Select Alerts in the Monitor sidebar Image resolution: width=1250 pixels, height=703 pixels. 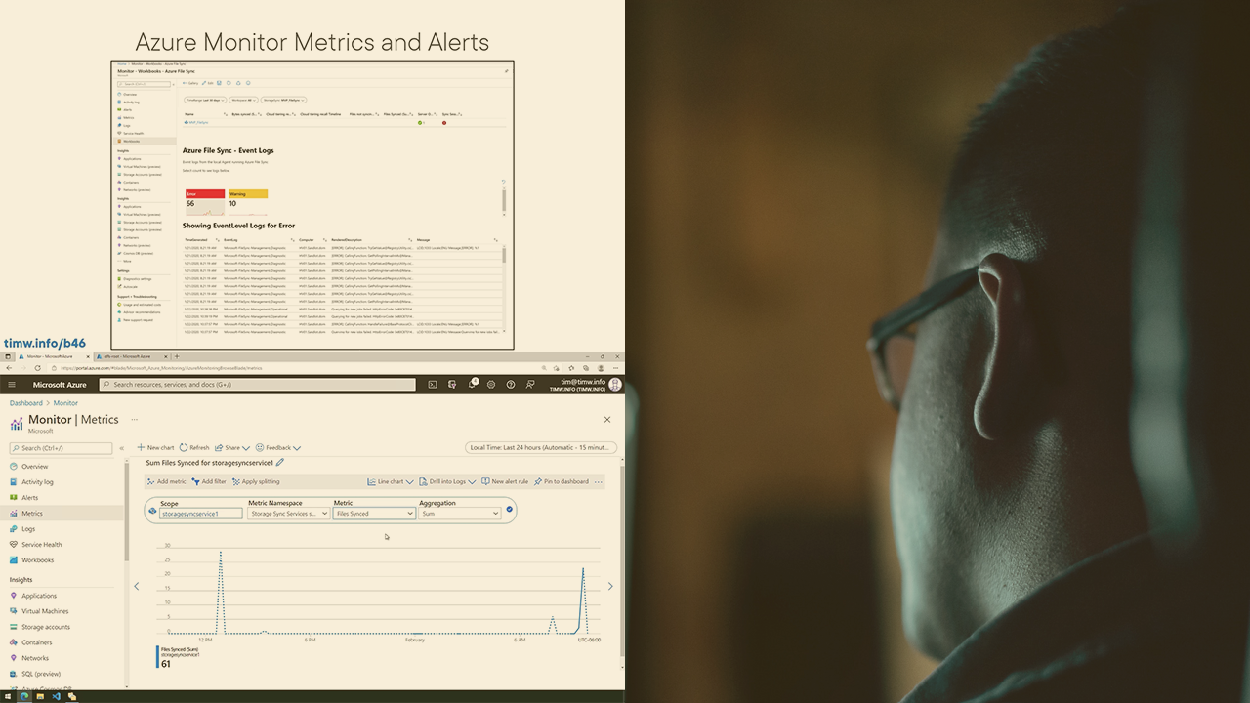30,497
